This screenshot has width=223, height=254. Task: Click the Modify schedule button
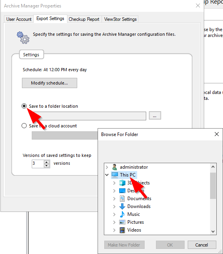pos(49,83)
